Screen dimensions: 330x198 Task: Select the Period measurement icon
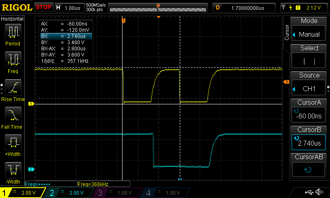tap(13, 32)
